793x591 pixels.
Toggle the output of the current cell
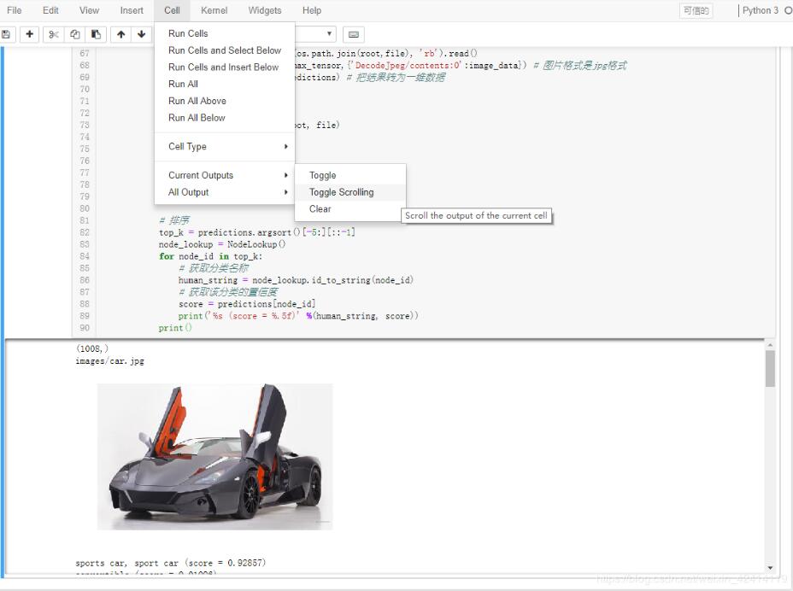322,174
